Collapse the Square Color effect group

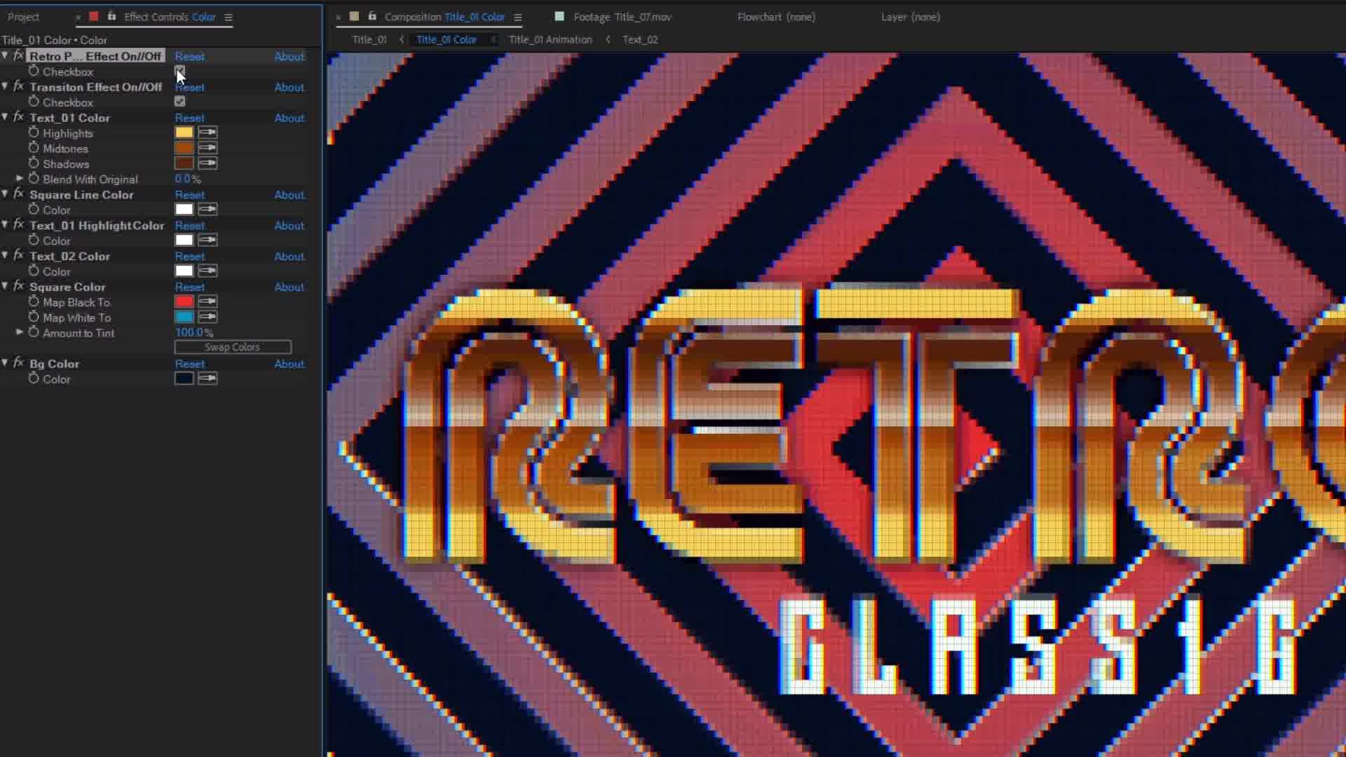click(6, 287)
